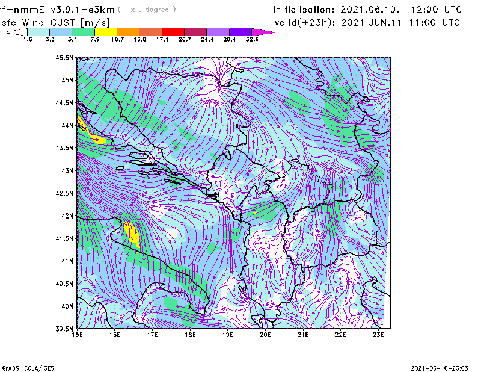
Task: Click the 17E longitude label
Action: tap(153, 335)
